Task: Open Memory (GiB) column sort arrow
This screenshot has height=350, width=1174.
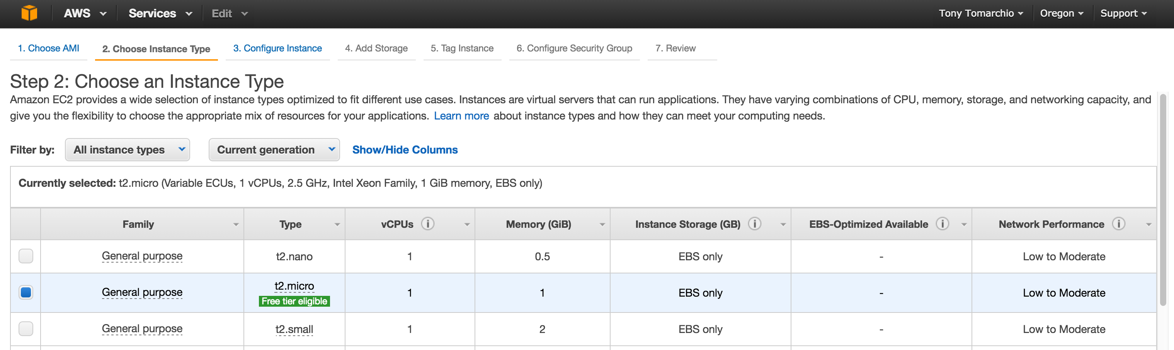Action: (602, 225)
